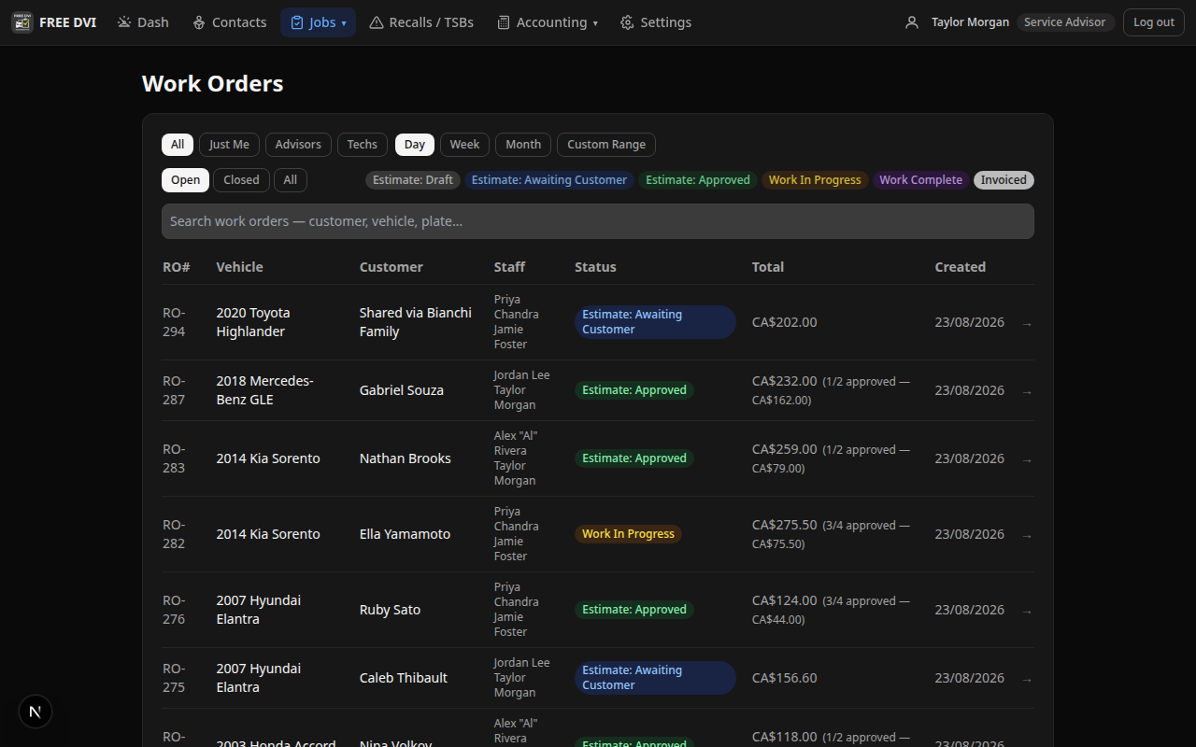Open the Settings page
The width and height of the screenshot is (1196, 747).
656,22
